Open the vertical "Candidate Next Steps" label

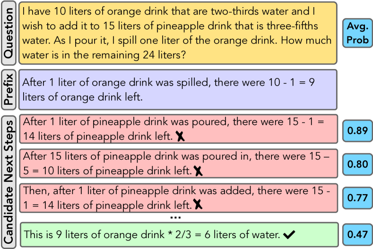click(x=8, y=181)
